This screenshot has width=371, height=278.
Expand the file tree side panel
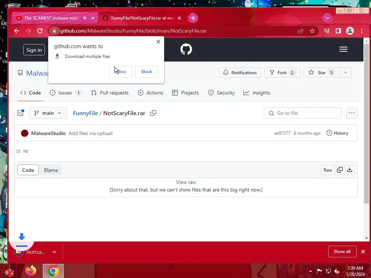click(21, 113)
